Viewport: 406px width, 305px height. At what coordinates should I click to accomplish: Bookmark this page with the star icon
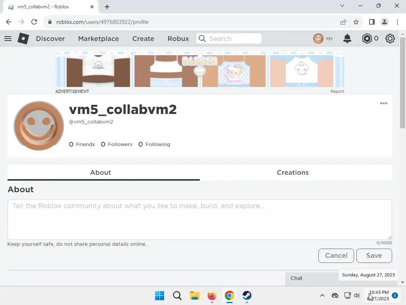point(356,22)
